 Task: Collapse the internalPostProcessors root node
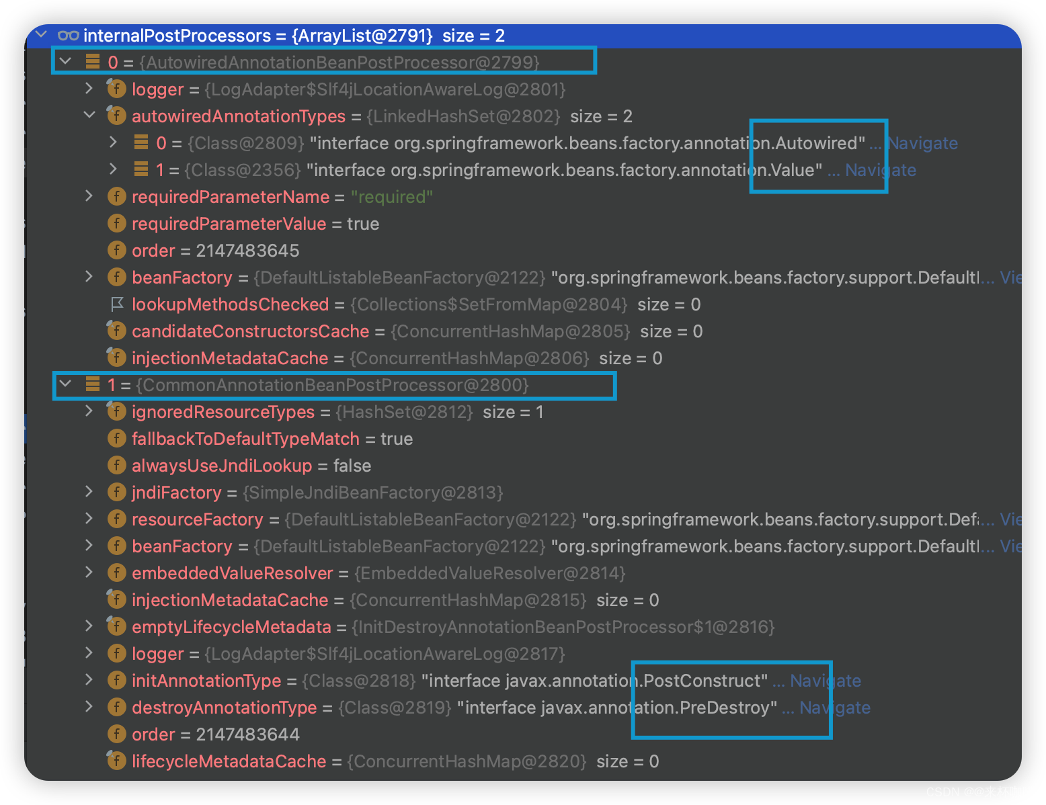(x=42, y=34)
